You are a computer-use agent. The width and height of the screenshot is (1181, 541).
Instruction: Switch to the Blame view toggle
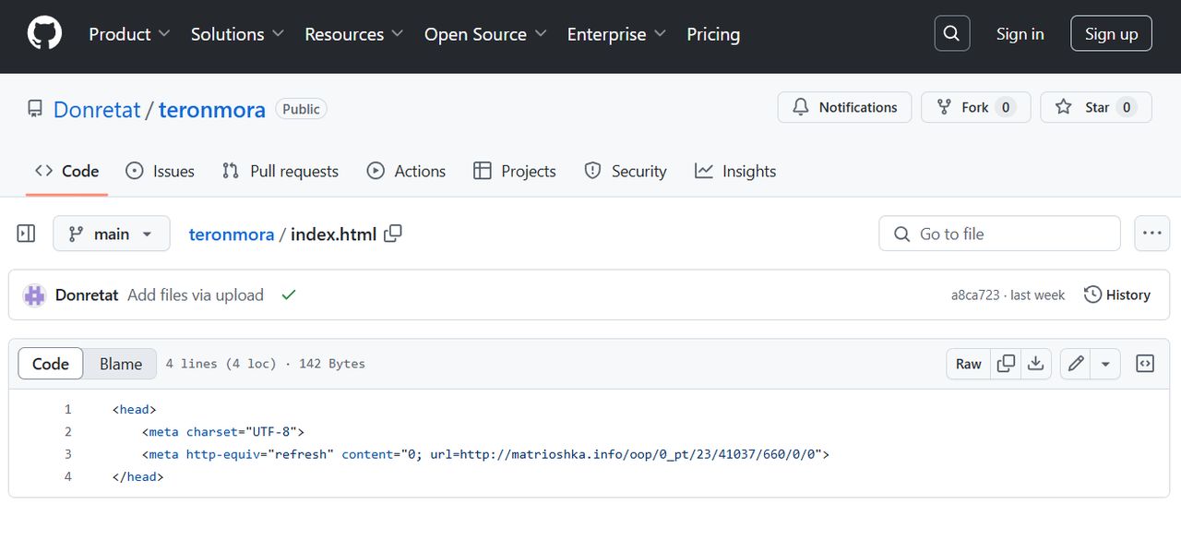(121, 364)
